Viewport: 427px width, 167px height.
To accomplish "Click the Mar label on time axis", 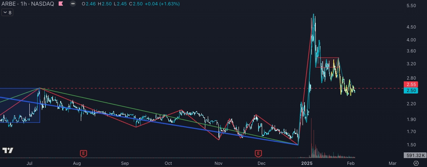I will point(392,163).
